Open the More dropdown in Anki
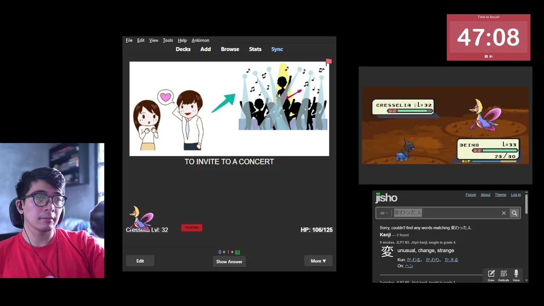544x306 pixels. (x=318, y=261)
